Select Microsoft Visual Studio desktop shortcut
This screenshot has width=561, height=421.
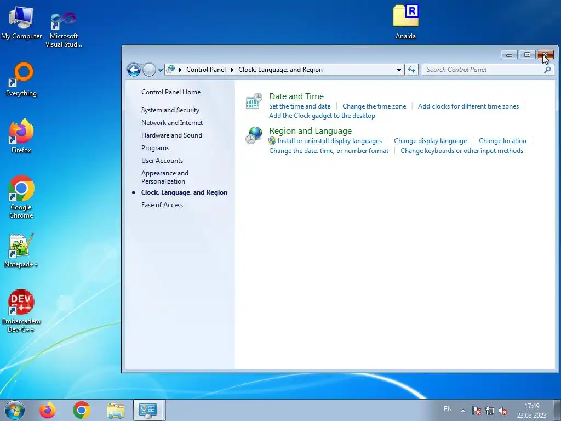64,30
